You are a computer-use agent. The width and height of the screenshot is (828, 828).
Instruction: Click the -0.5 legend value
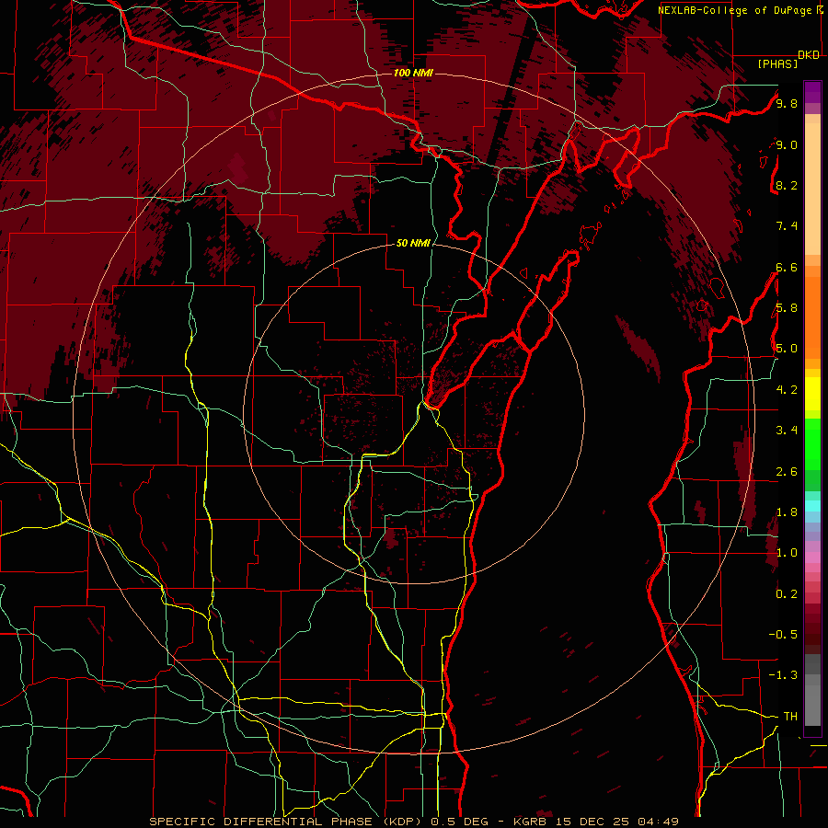pos(783,635)
